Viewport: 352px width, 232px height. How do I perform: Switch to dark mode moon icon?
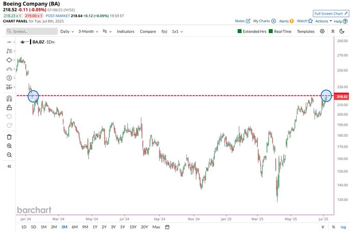(x=342, y=31)
